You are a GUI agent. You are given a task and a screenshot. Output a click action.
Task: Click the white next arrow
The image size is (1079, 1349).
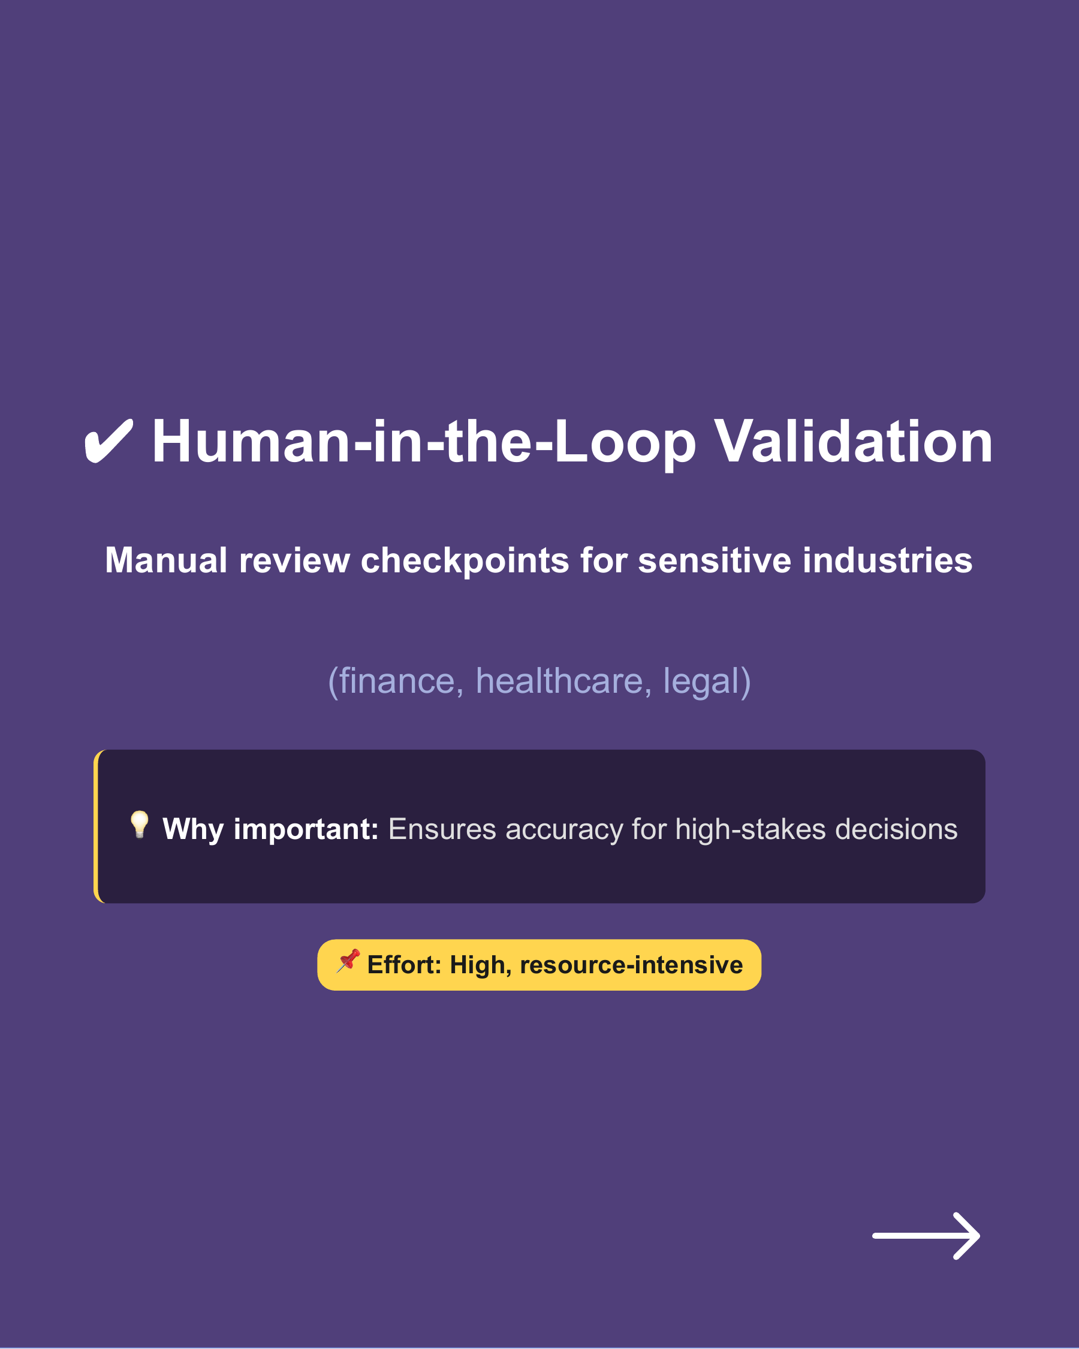coord(926,1236)
